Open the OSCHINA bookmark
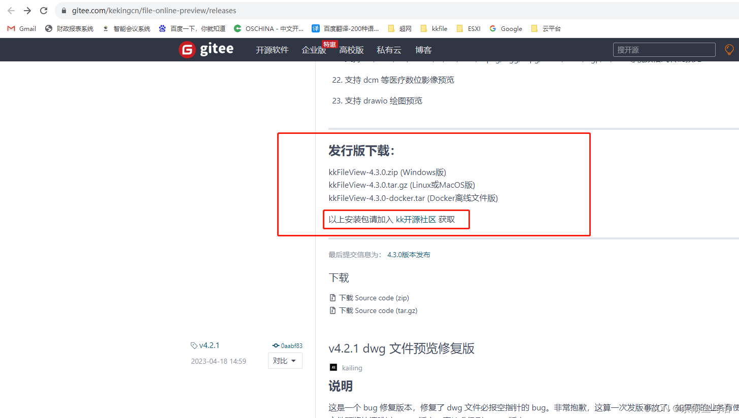This screenshot has width=739, height=418. 269,29
